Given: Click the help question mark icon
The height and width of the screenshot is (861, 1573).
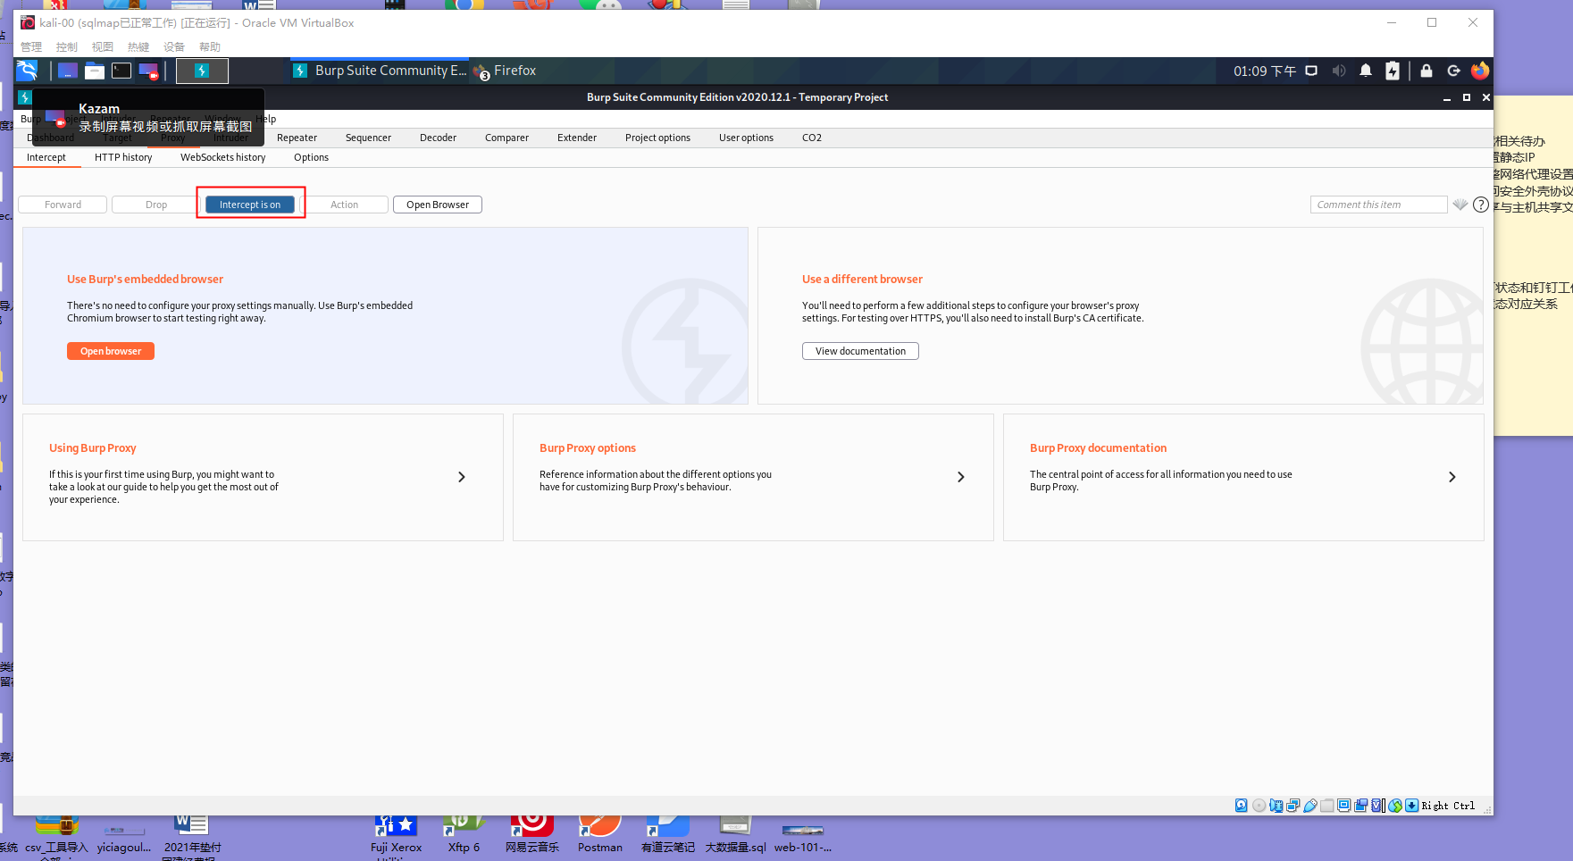Looking at the screenshot, I should point(1480,205).
